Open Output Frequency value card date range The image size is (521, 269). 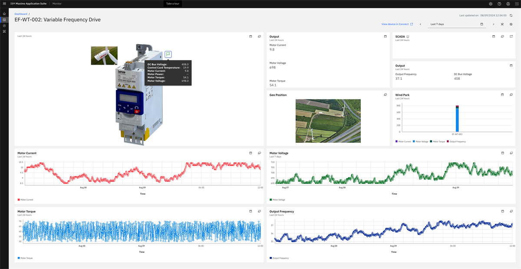click(x=511, y=66)
